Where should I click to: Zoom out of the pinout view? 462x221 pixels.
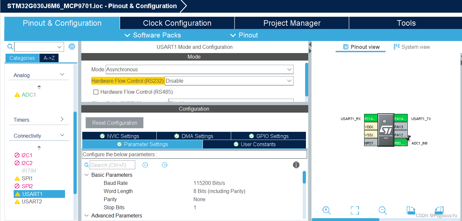[383, 210]
